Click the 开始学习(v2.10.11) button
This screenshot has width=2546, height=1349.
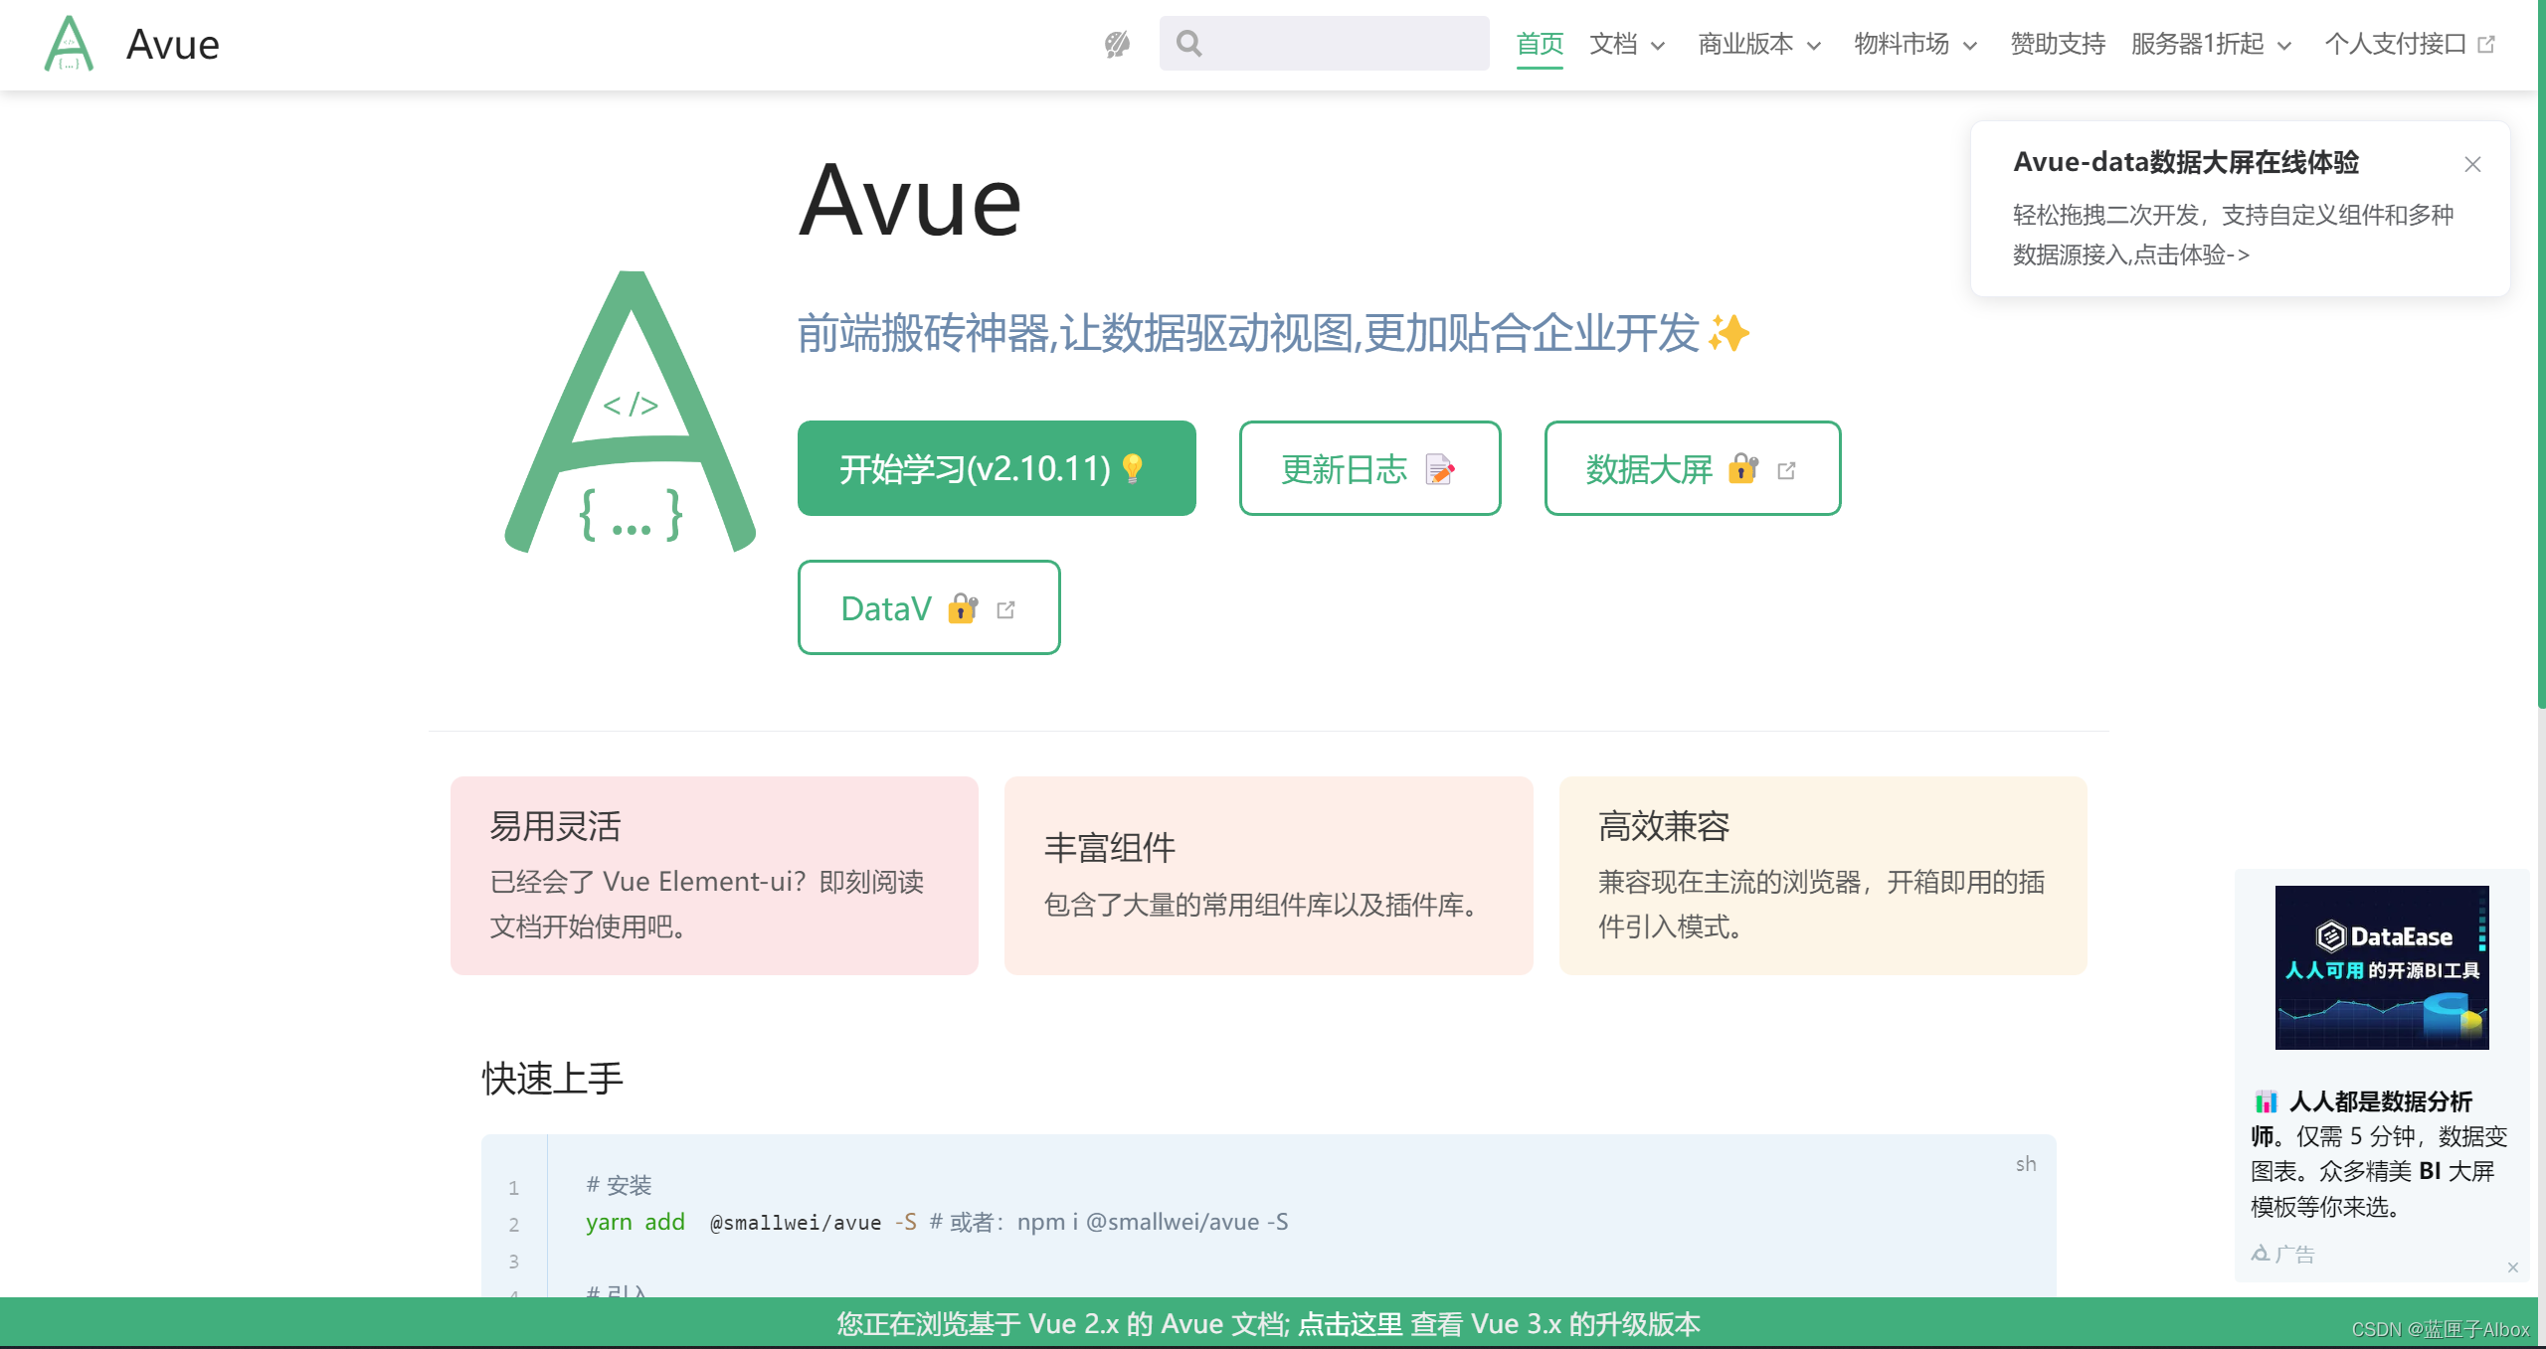(996, 468)
